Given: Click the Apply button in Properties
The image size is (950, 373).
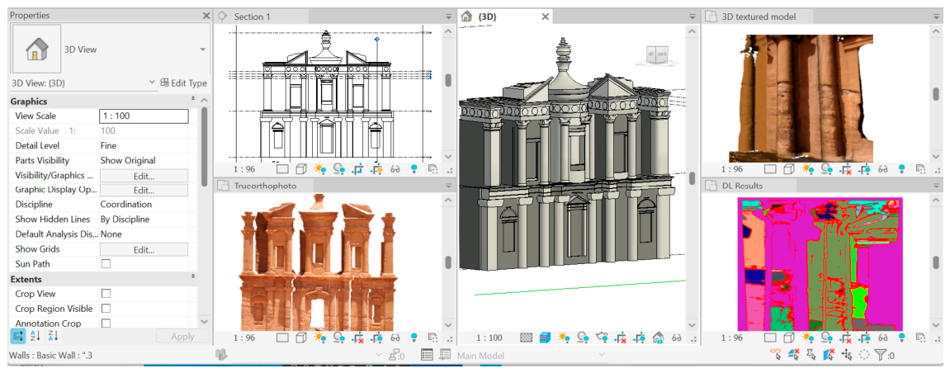Looking at the screenshot, I should (182, 337).
